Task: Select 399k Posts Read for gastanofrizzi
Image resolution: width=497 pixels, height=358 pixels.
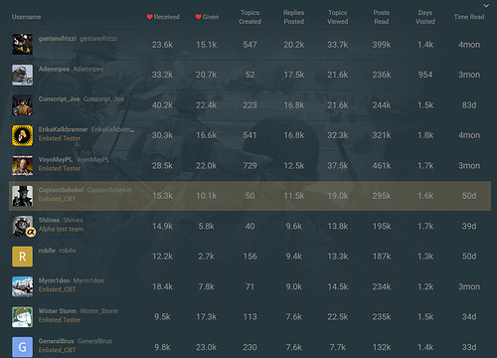Action: pyautogui.click(x=382, y=45)
